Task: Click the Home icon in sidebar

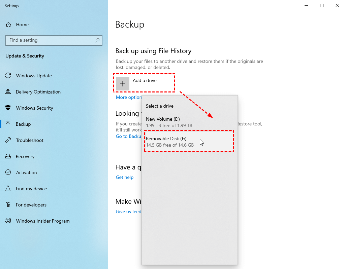Action: click(x=8, y=25)
